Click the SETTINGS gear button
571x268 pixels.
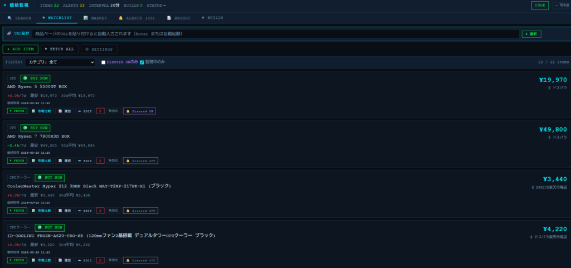point(99,49)
